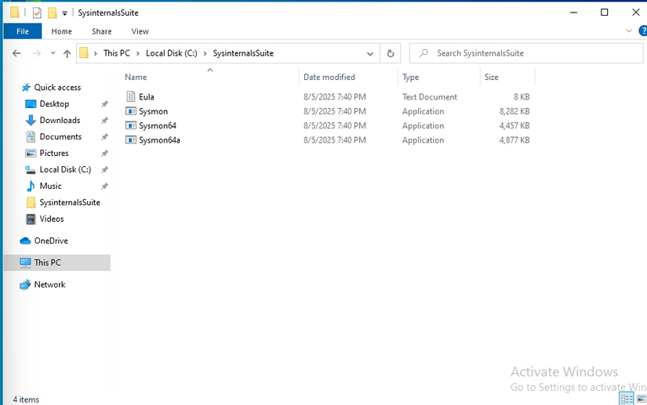Image resolution: width=647 pixels, height=405 pixels.
Task: Click Text Document type cell
Action: (430, 96)
